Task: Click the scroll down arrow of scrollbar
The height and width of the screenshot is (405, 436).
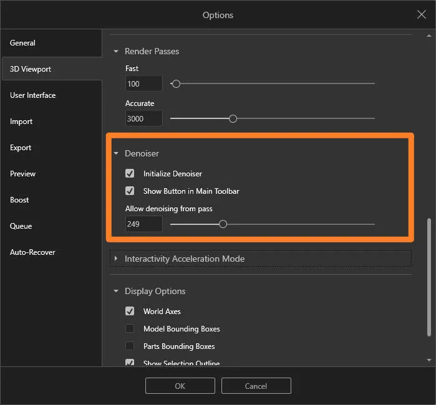Action: pyautogui.click(x=429, y=360)
